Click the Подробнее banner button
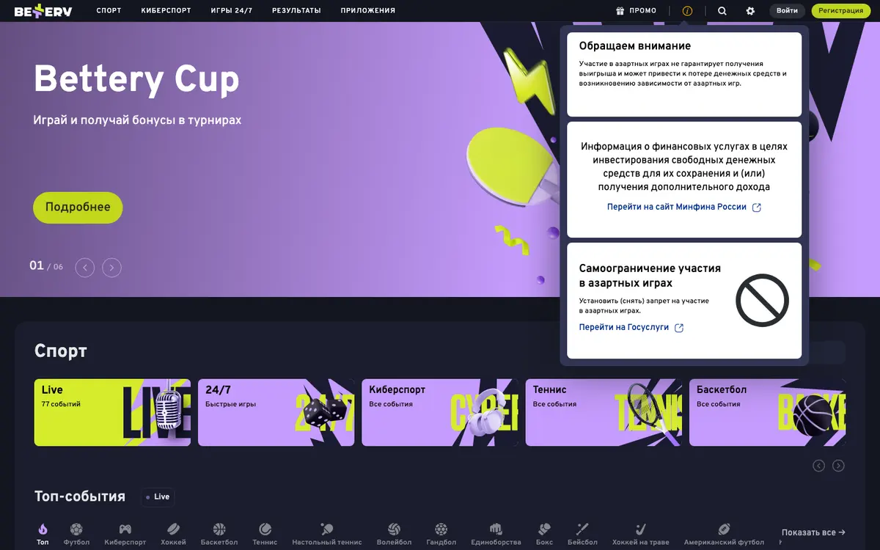Viewport: 880px width, 550px height. (78, 208)
